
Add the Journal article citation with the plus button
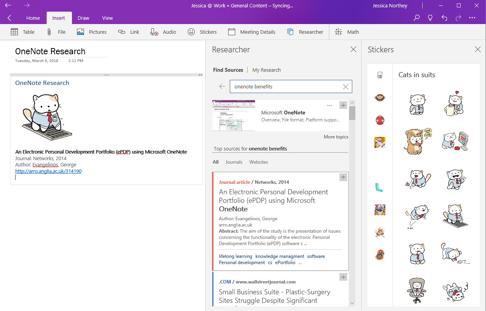pyautogui.click(x=343, y=177)
